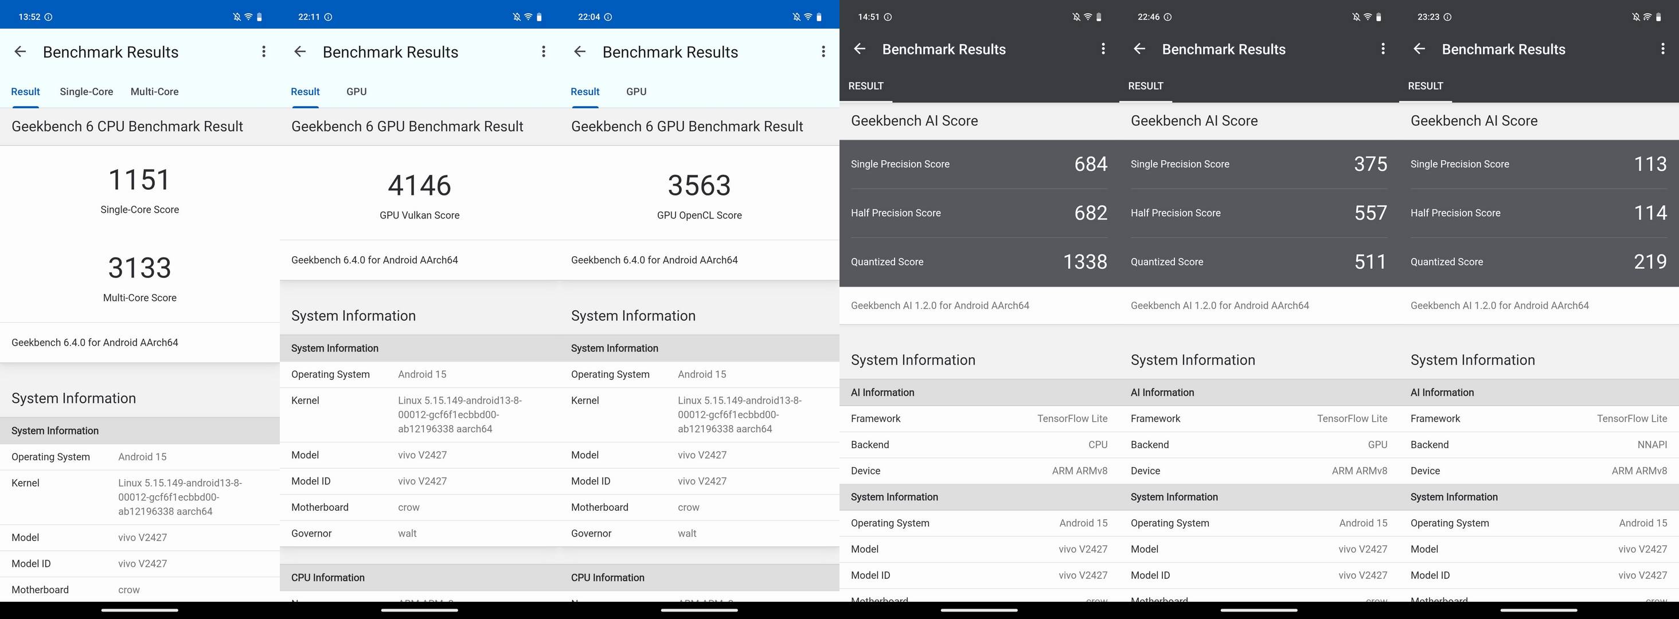Select Result tab on CPU Benchmark screen
1679x619 pixels.
pos(25,92)
